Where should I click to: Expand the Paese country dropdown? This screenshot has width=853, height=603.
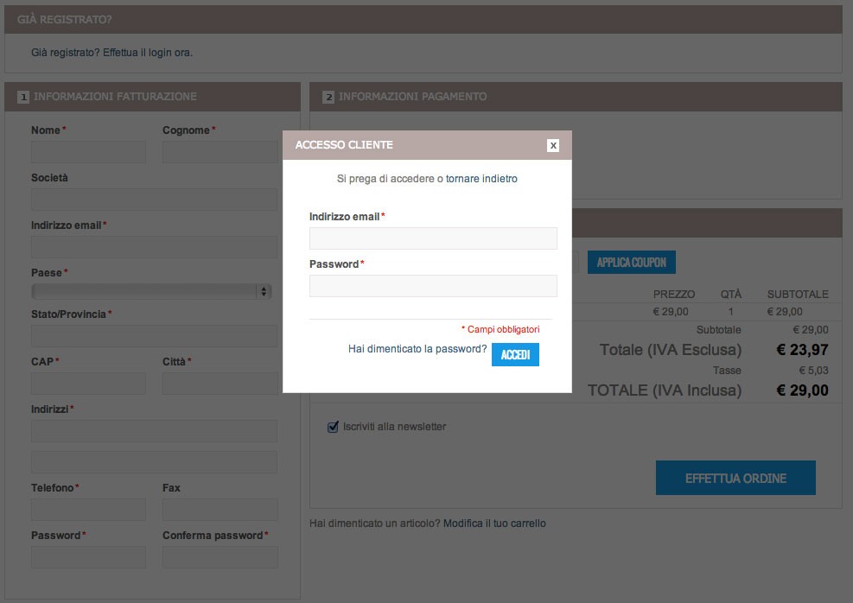(151, 291)
